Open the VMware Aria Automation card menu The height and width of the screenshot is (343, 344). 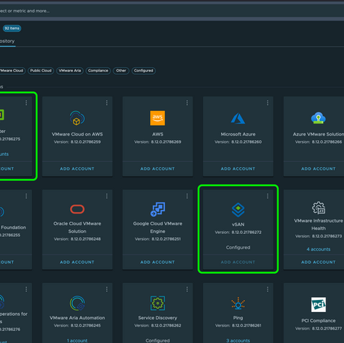point(107,289)
